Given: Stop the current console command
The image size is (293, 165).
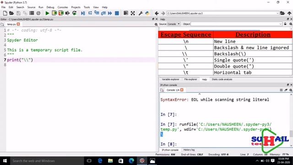Looking at the screenshot, I should [281, 90].
